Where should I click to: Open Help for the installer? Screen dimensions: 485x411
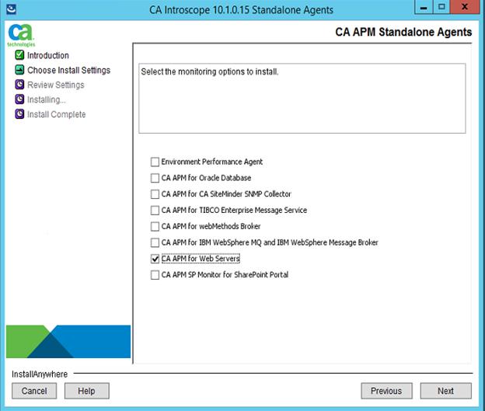[x=86, y=391]
